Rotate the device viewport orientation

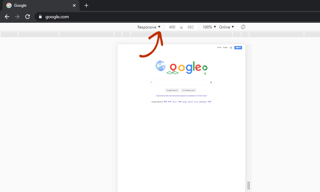pyautogui.click(x=243, y=27)
